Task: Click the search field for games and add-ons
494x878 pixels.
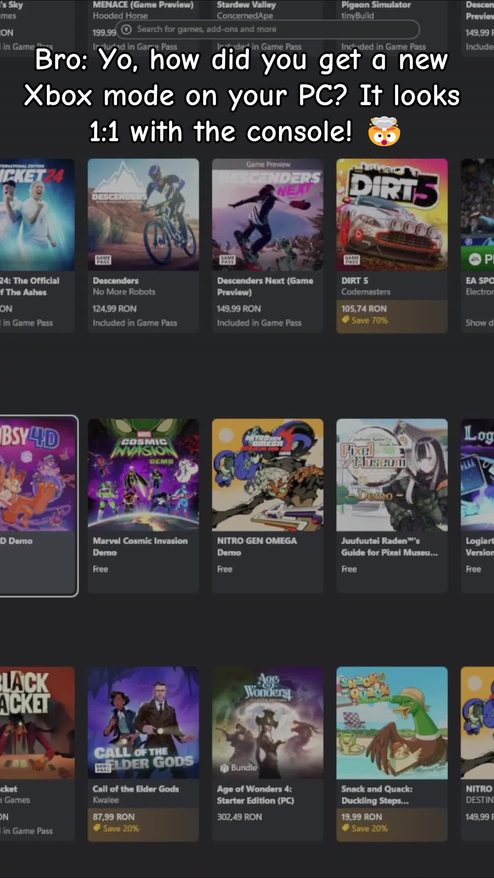Action: (x=268, y=29)
